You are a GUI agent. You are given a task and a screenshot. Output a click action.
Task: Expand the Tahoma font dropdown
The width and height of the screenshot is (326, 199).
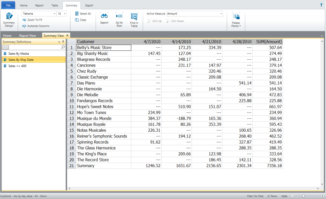pos(54,14)
